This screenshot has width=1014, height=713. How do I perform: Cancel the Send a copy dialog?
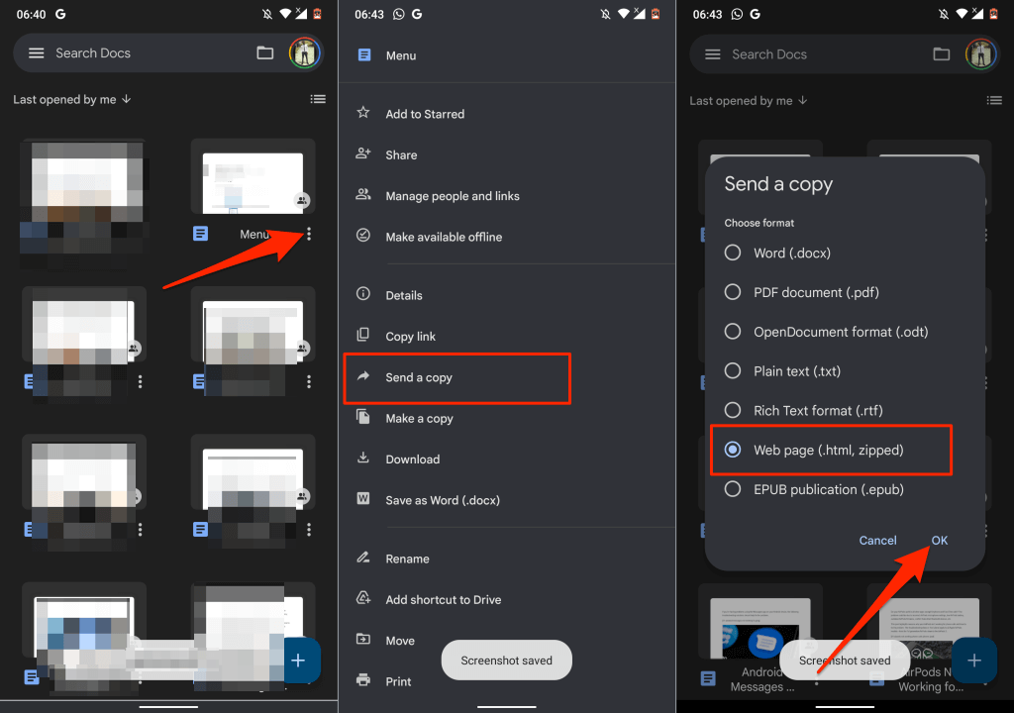click(x=877, y=541)
